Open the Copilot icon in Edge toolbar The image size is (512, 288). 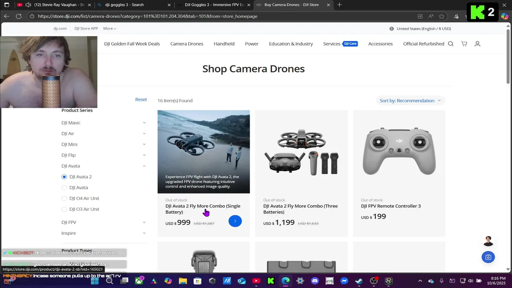tap(505, 16)
